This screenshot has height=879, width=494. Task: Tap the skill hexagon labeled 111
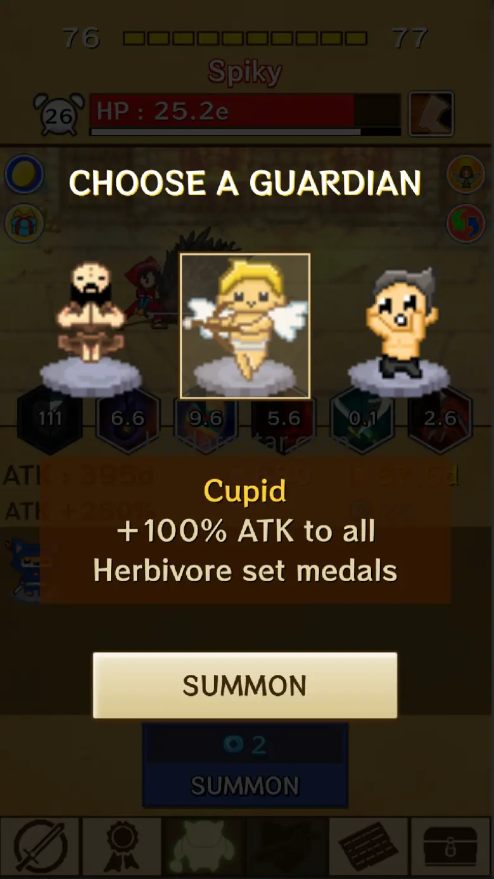tap(50, 418)
